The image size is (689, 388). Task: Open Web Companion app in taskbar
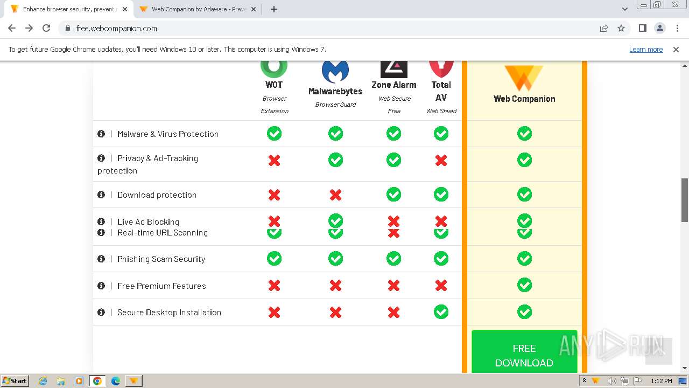pos(133,380)
